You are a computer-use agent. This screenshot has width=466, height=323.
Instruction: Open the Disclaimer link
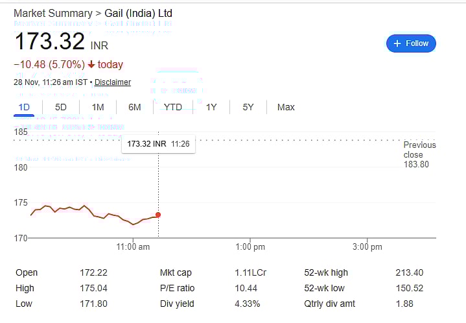[113, 82]
